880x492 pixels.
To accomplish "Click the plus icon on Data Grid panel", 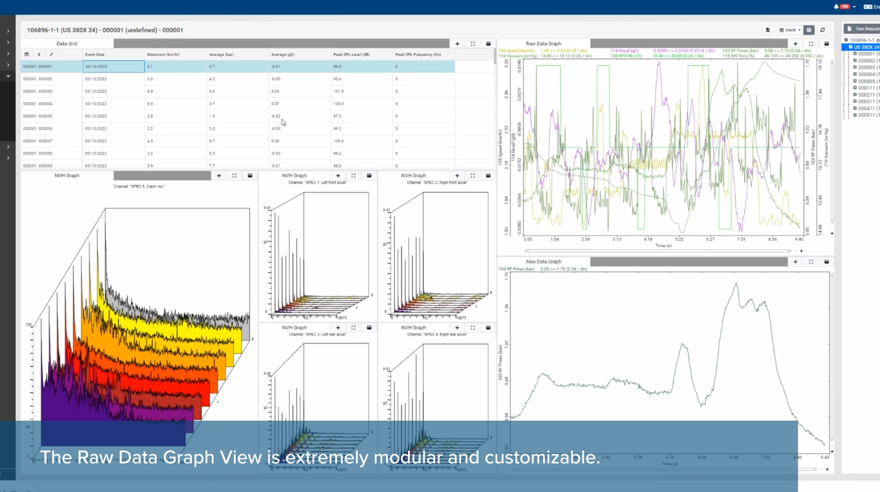I will coord(457,44).
